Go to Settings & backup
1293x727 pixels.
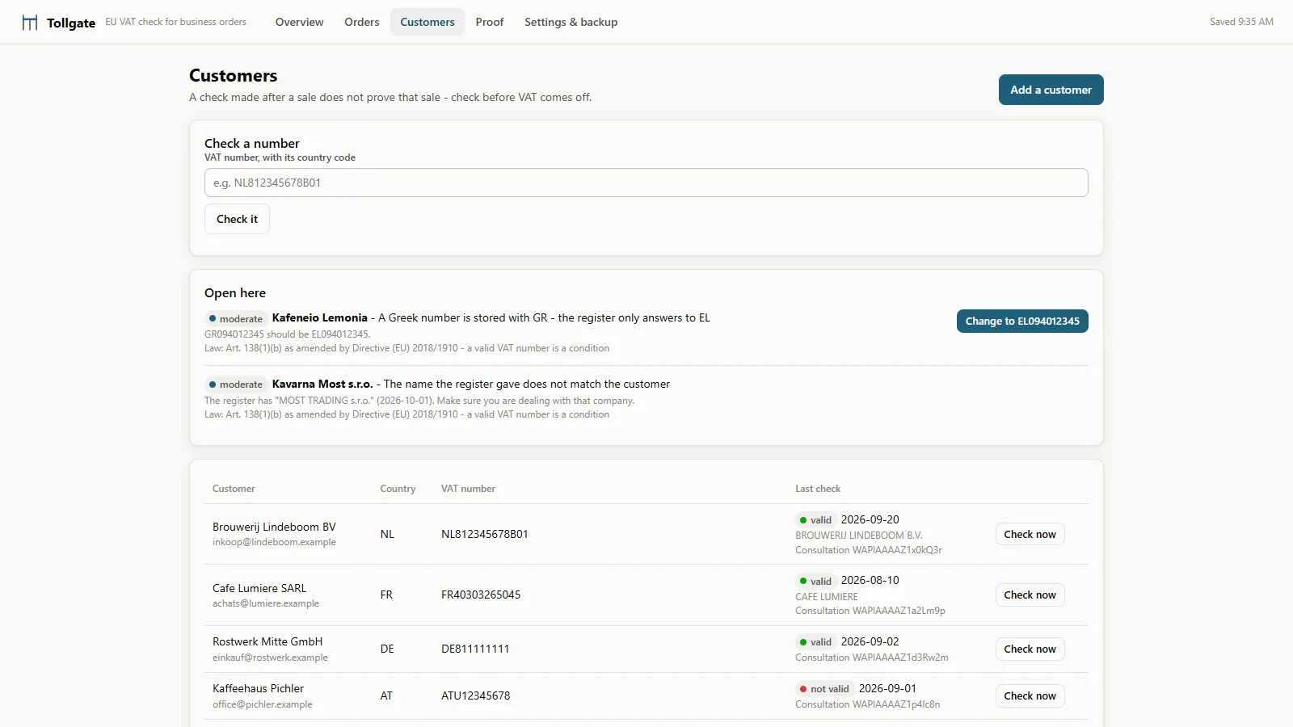(571, 22)
